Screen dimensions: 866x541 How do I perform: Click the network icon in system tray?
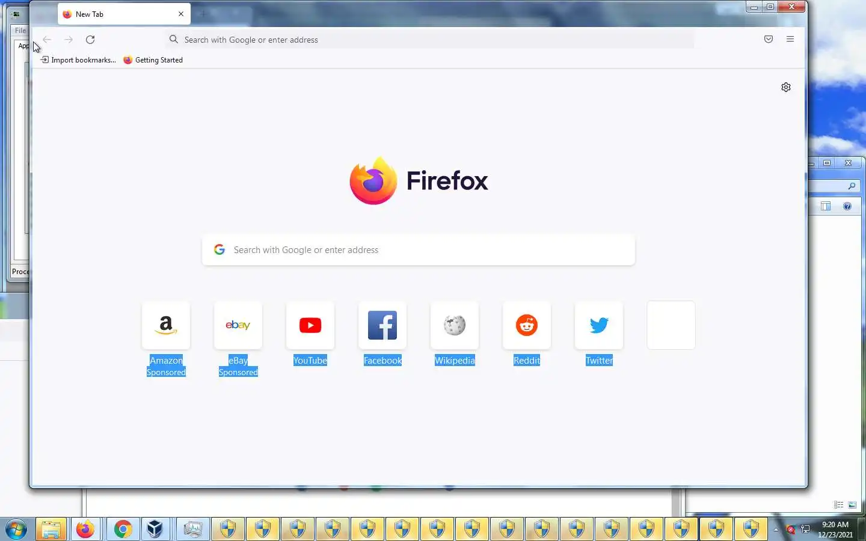click(x=805, y=530)
